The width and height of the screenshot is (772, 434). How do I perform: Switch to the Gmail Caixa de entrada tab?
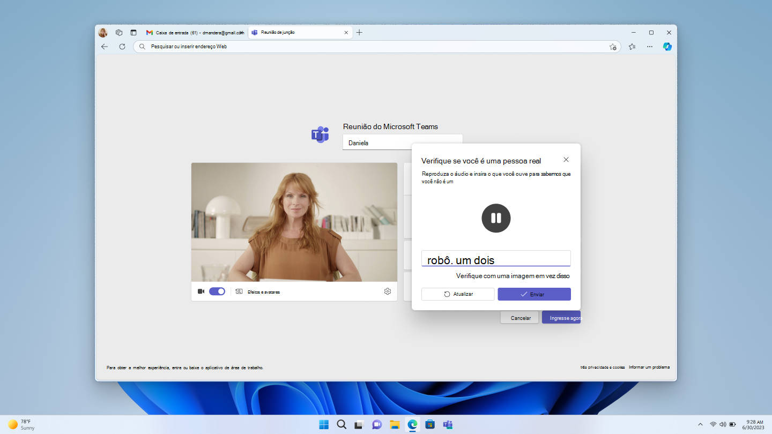(x=195, y=33)
